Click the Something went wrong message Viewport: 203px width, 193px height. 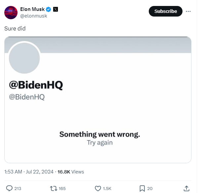100,134
